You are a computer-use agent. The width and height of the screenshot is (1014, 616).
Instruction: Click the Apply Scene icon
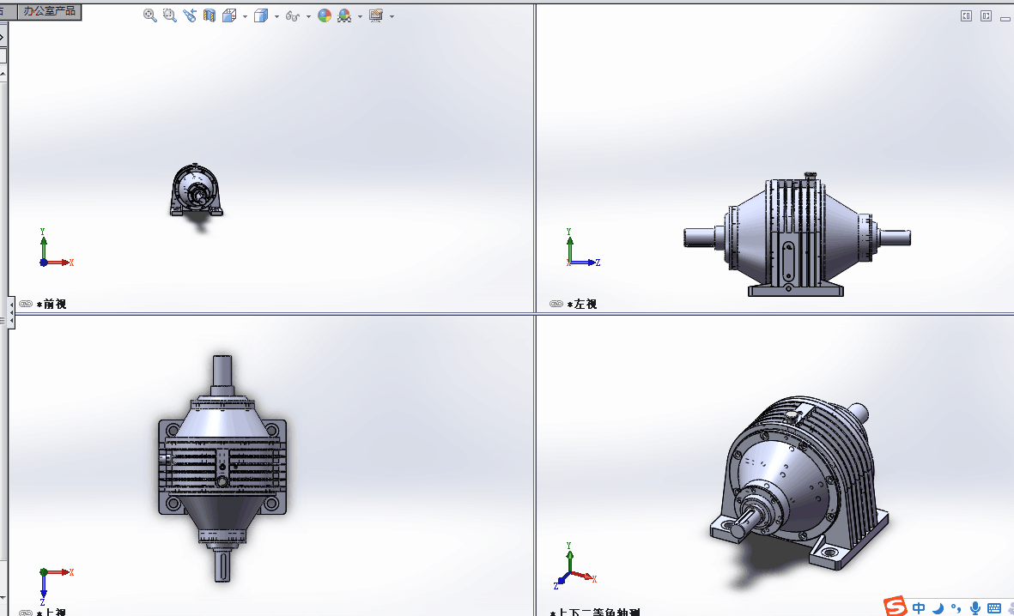[344, 15]
